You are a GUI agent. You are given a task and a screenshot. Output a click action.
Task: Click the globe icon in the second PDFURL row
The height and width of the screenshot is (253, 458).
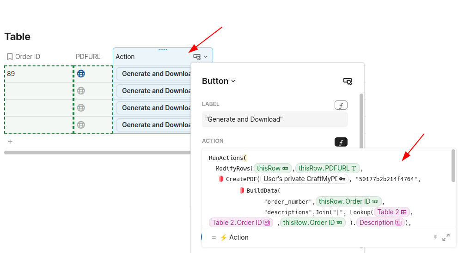[x=81, y=91]
